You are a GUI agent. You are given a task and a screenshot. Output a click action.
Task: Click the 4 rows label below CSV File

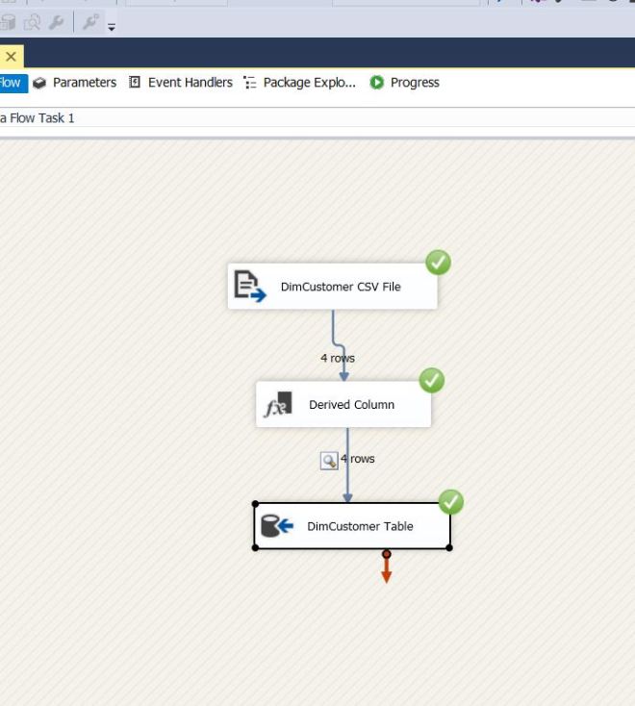click(338, 358)
